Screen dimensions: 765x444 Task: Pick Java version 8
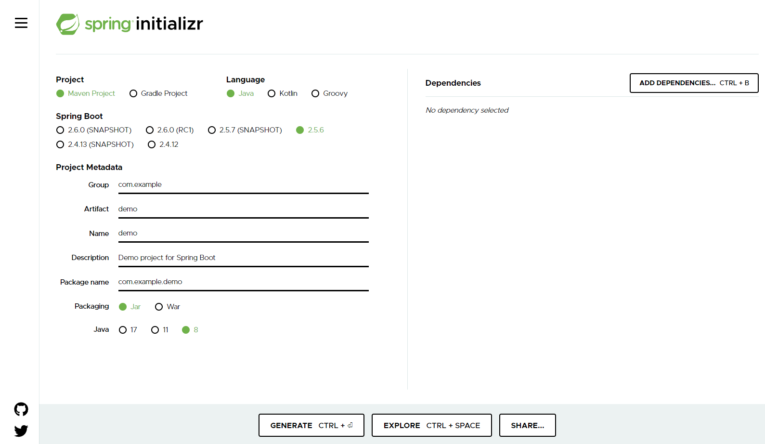190,330
